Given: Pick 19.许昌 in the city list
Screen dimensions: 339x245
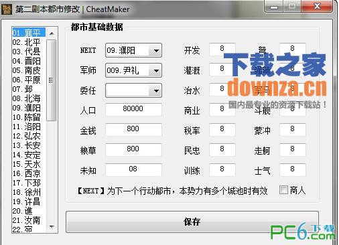Looking at the screenshot, I should pyautogui.click(x=27, y=201).
